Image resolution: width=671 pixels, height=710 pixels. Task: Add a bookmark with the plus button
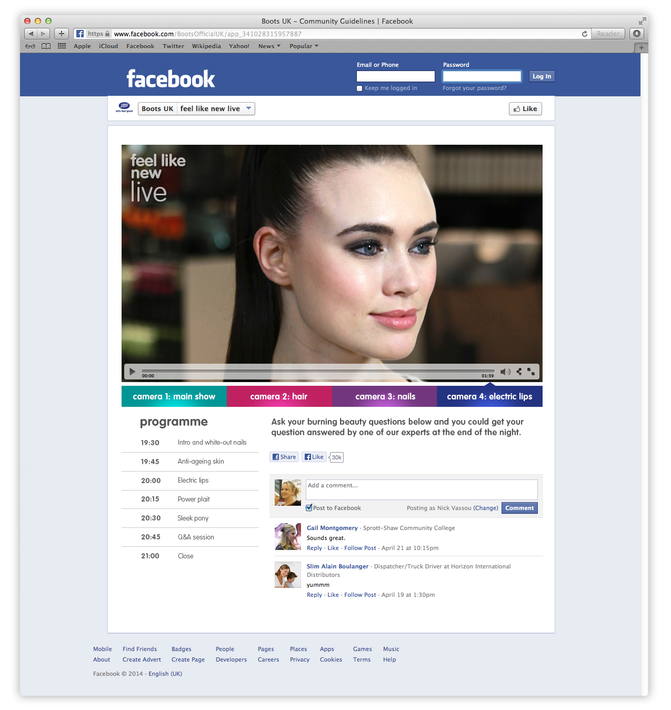62,34
